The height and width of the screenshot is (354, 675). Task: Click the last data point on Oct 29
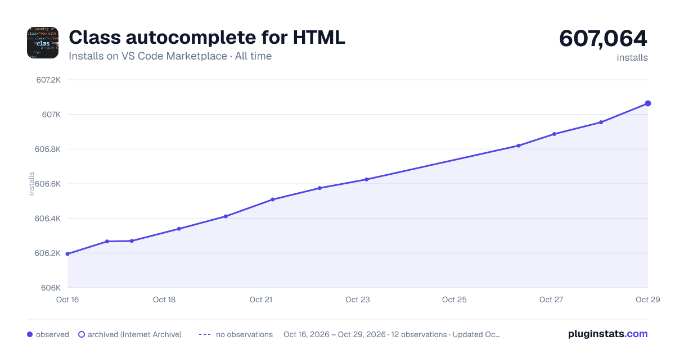pyautogui.click(x=648, y=103)
